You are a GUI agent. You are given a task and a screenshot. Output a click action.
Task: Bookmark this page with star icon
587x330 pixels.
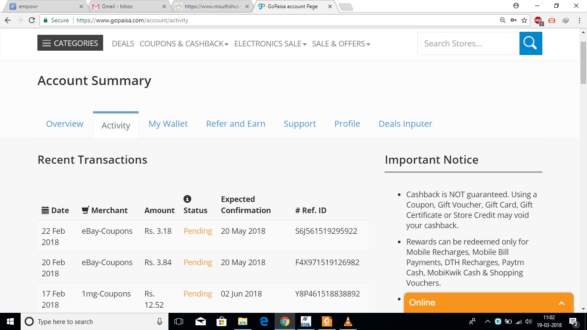tap(524, 20)
